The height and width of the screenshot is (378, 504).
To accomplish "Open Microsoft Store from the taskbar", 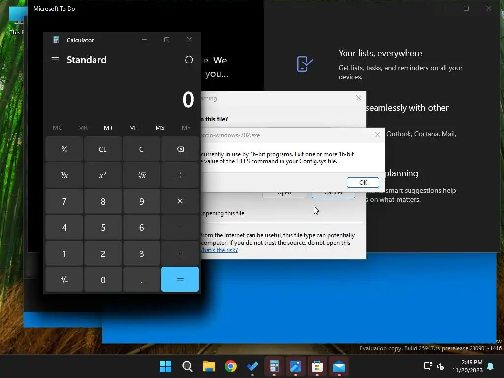I will tap(317, 366).
